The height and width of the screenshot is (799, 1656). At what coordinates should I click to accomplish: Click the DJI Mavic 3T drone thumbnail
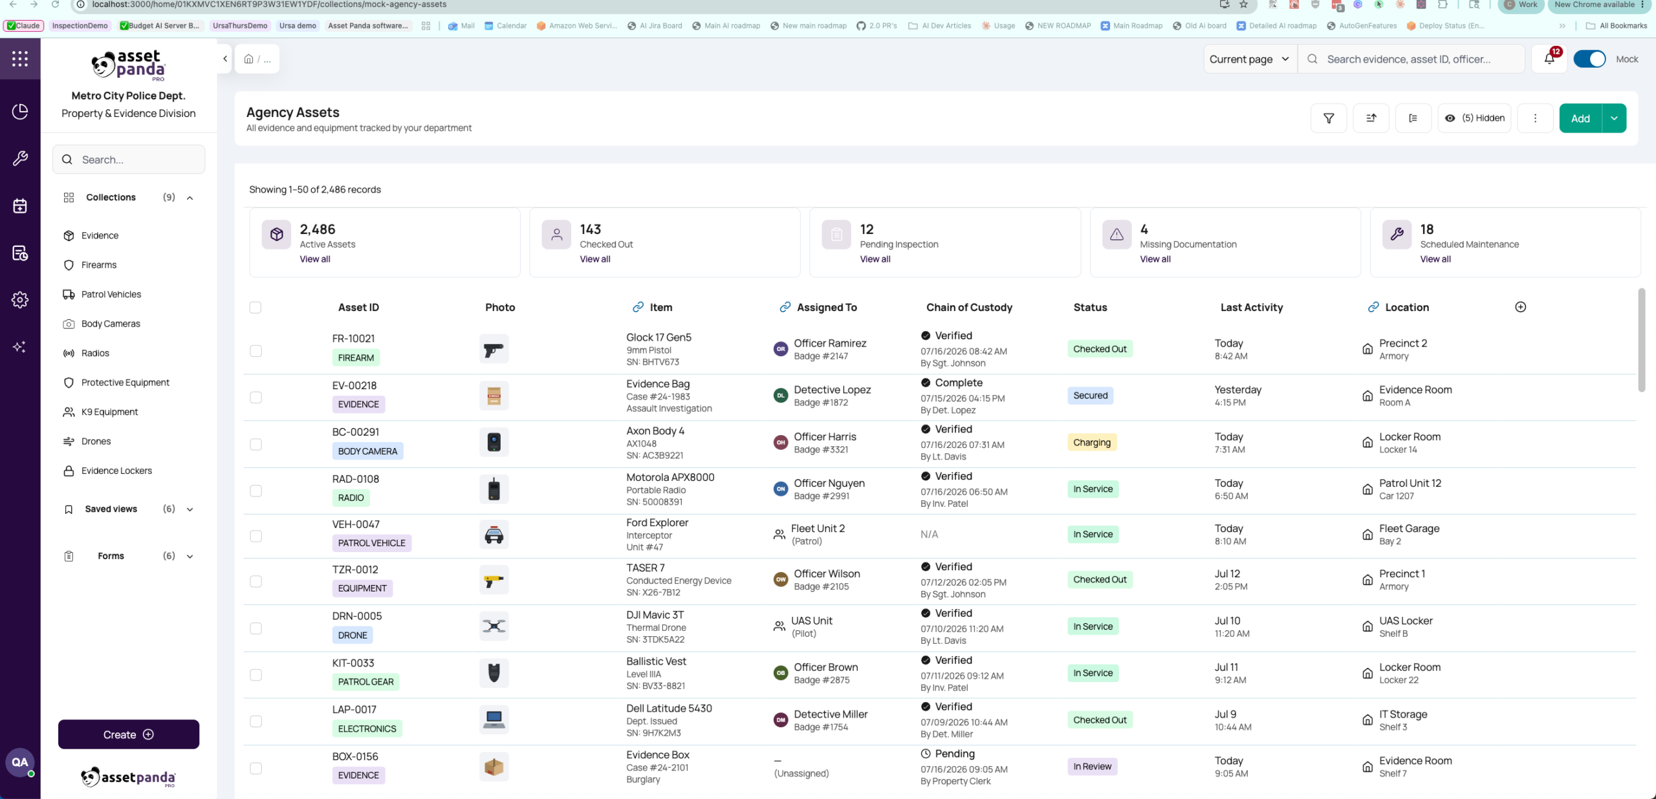point(494,626)
